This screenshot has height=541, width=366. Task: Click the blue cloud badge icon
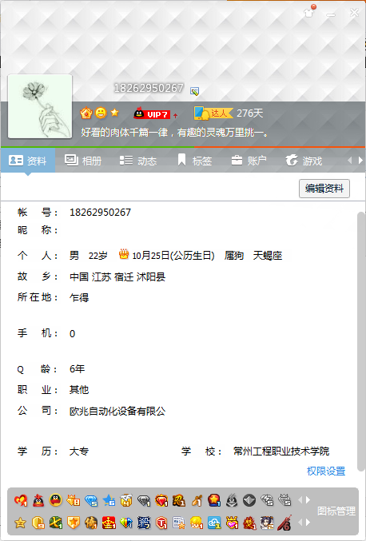(x=214, y=523)
